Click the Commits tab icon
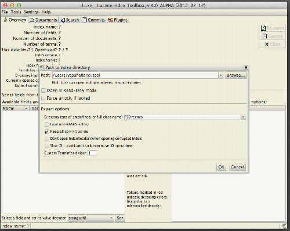The image size is (290, 231). click(x=85, y=20)
